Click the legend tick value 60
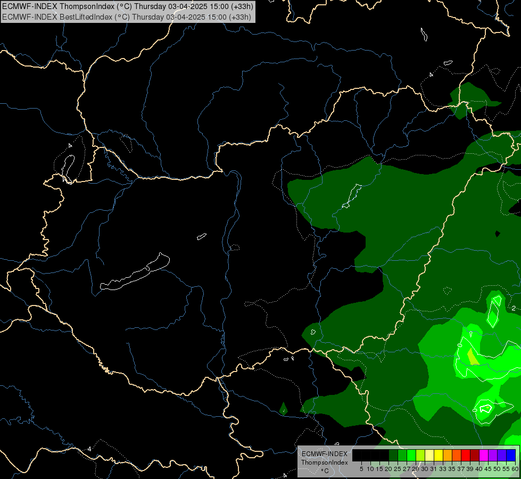 (x=515, y=469)
